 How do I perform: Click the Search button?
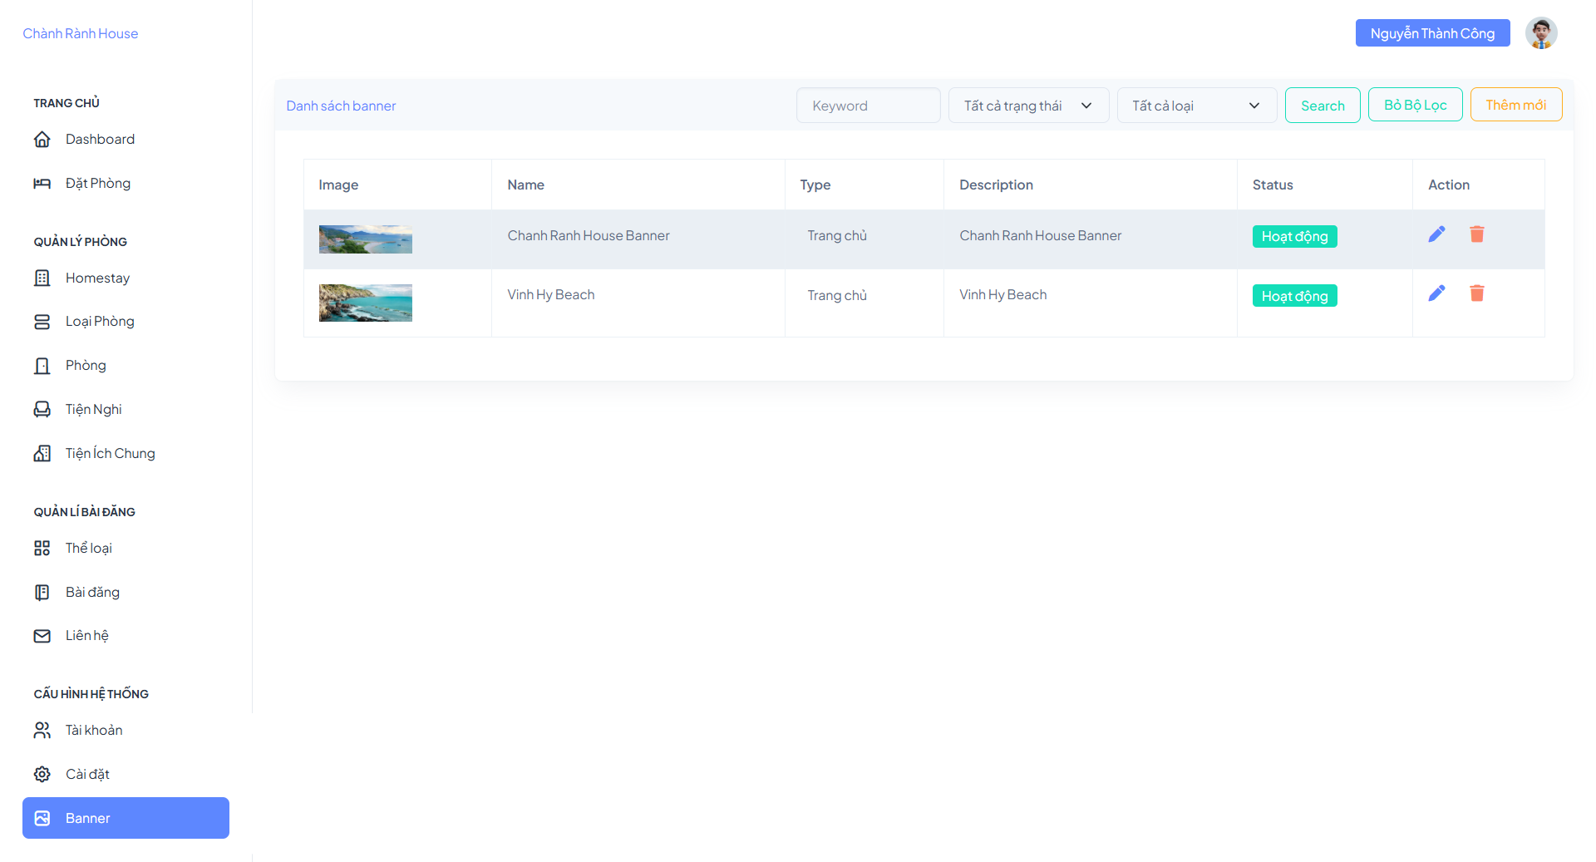coord(1323,106)
